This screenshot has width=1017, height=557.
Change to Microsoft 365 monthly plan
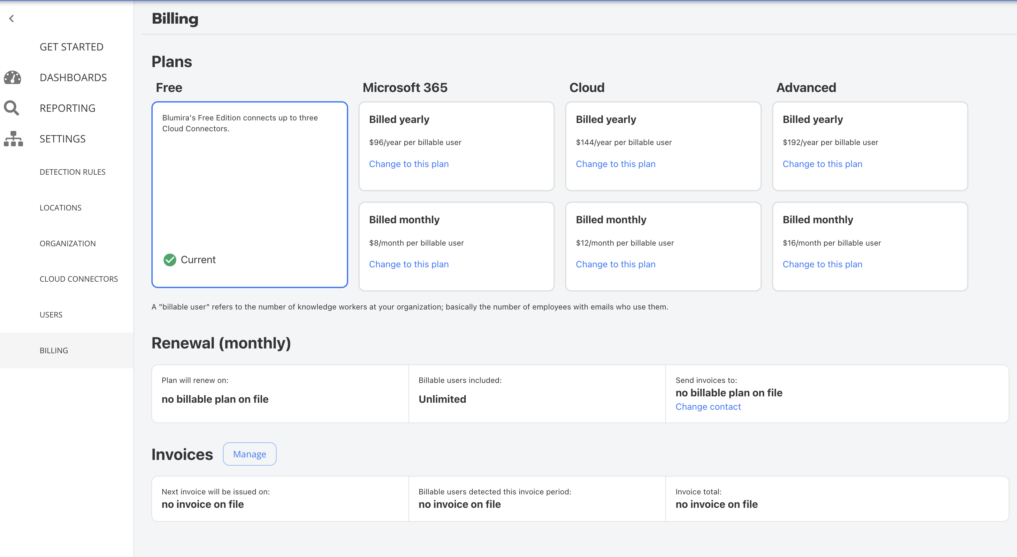pos(409,264)
